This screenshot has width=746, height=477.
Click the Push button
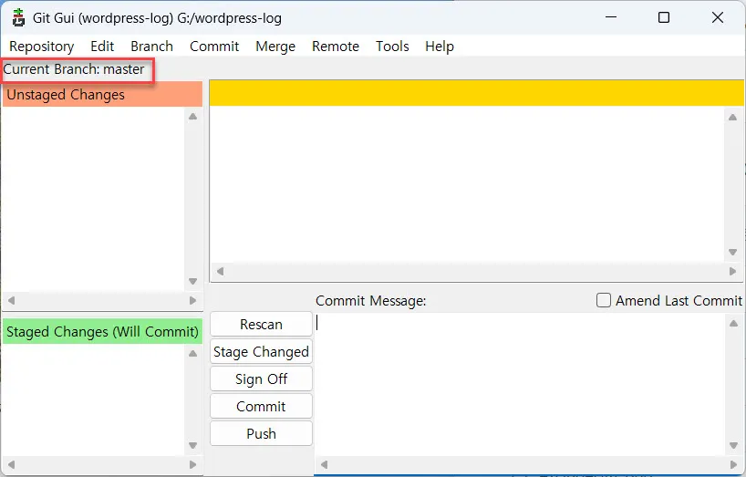tap(261, 434)
